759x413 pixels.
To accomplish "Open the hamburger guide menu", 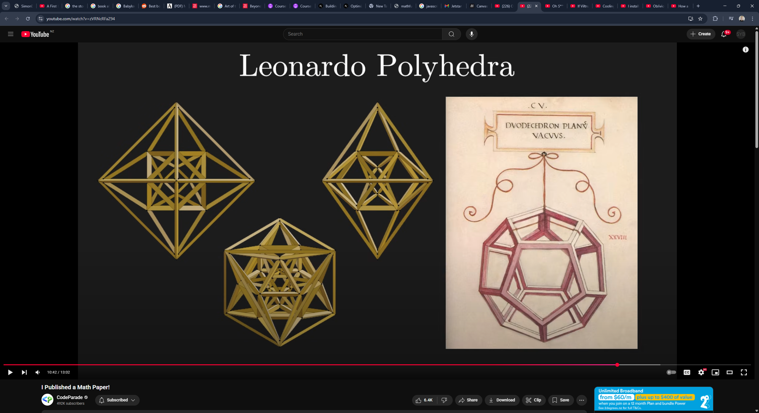I will [x=11, y=34].
